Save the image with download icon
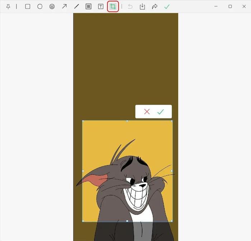251x241 pixels. pyautogui.click(x=142, y=6)
